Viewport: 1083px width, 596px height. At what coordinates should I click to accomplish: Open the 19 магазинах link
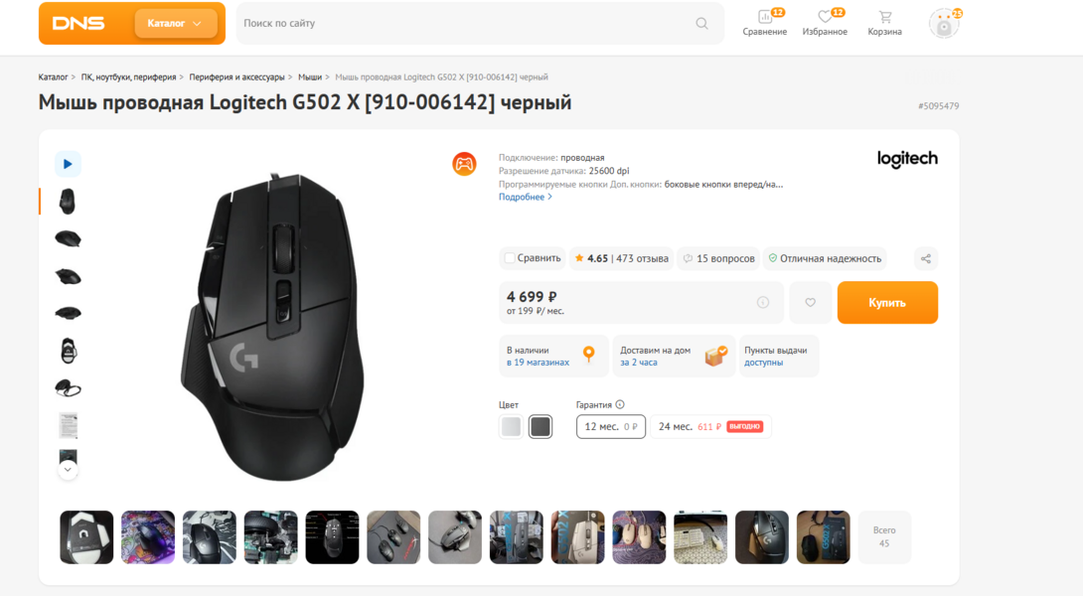click(x=541, y=363)
